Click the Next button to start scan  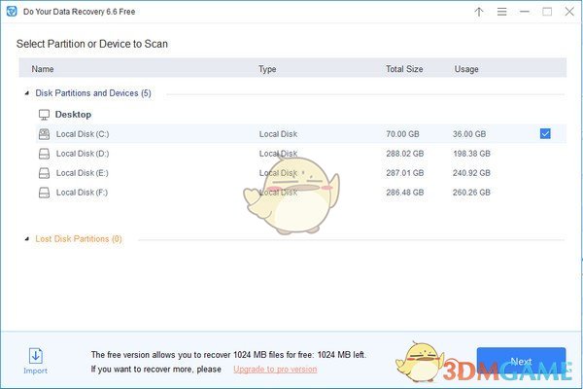tap(521, 361)
